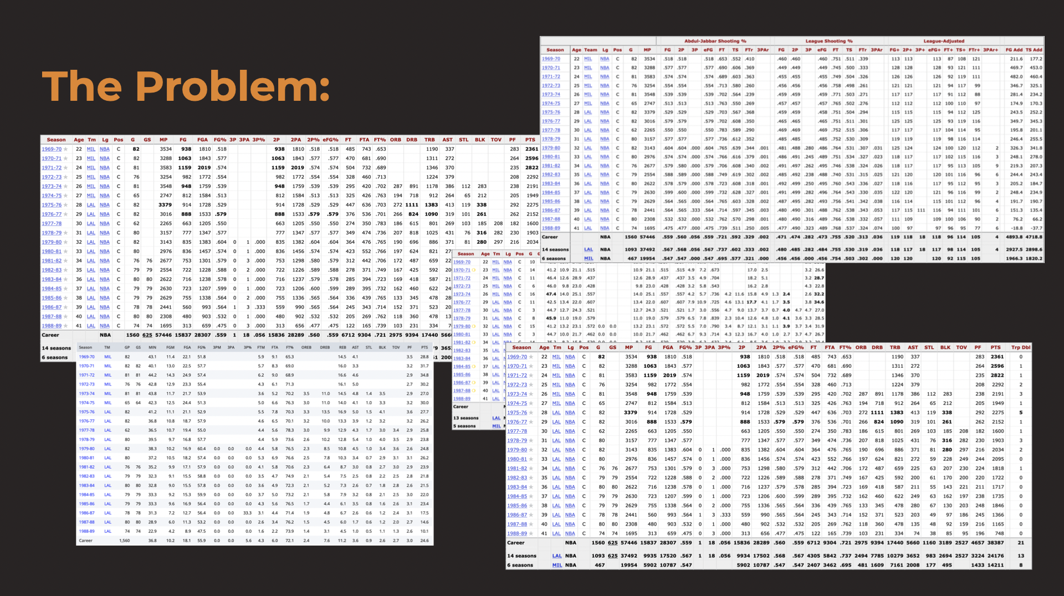Screen dimensions: 1064x596
Task: Follow the MIL link in Trp Dbl table's 6 seasons row
Action: click(x=557, y=566)
